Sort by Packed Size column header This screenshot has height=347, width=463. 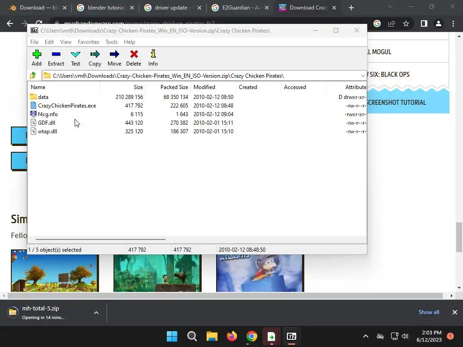pyautogui.click(x=168, y=87)
